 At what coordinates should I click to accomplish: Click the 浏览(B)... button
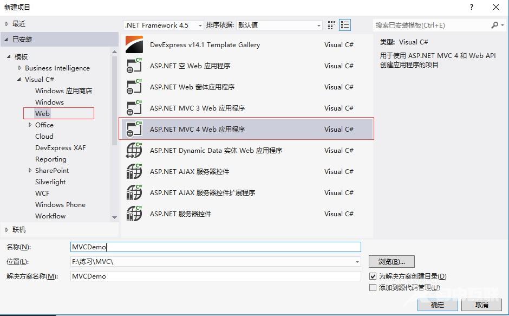tap(391, 262)
